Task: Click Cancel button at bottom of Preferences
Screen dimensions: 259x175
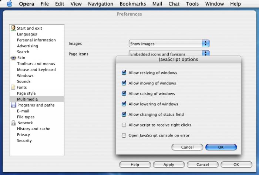Action: coord(203,165)
